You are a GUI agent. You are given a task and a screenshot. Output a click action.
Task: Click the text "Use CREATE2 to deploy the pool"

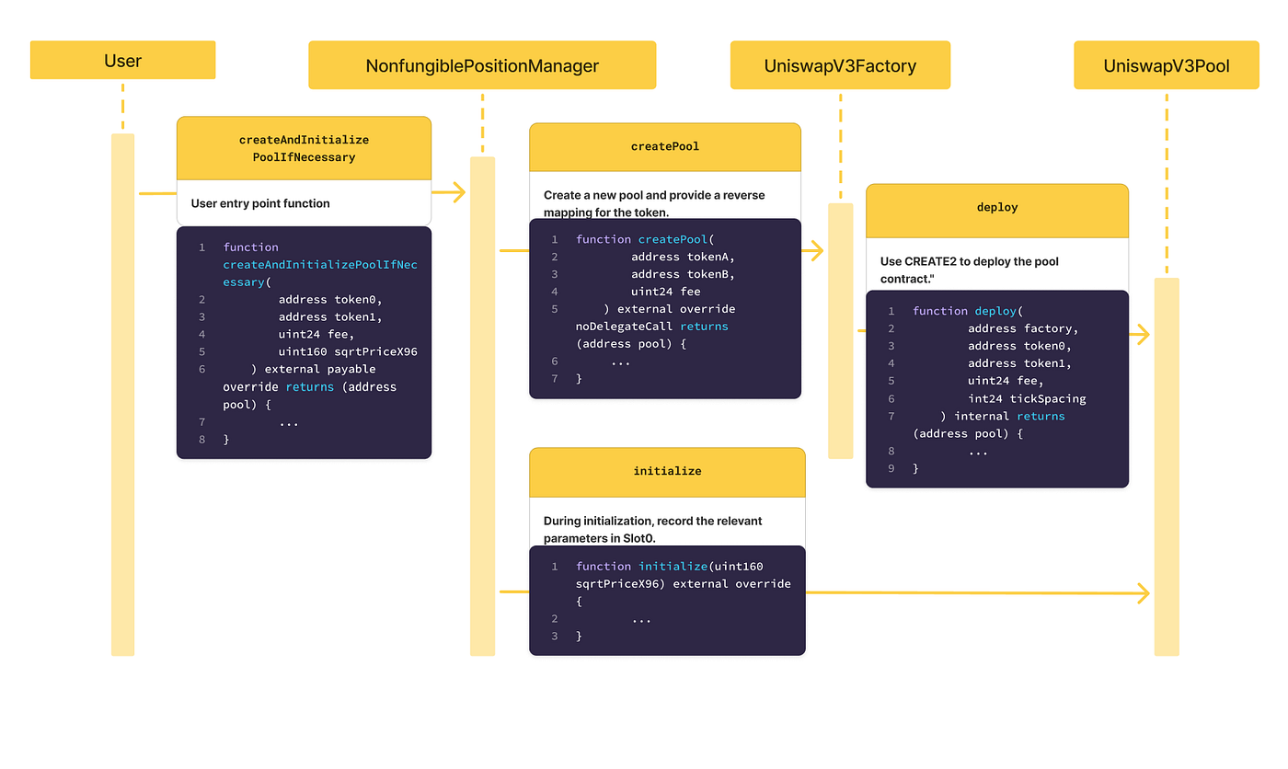pos(970,261)
